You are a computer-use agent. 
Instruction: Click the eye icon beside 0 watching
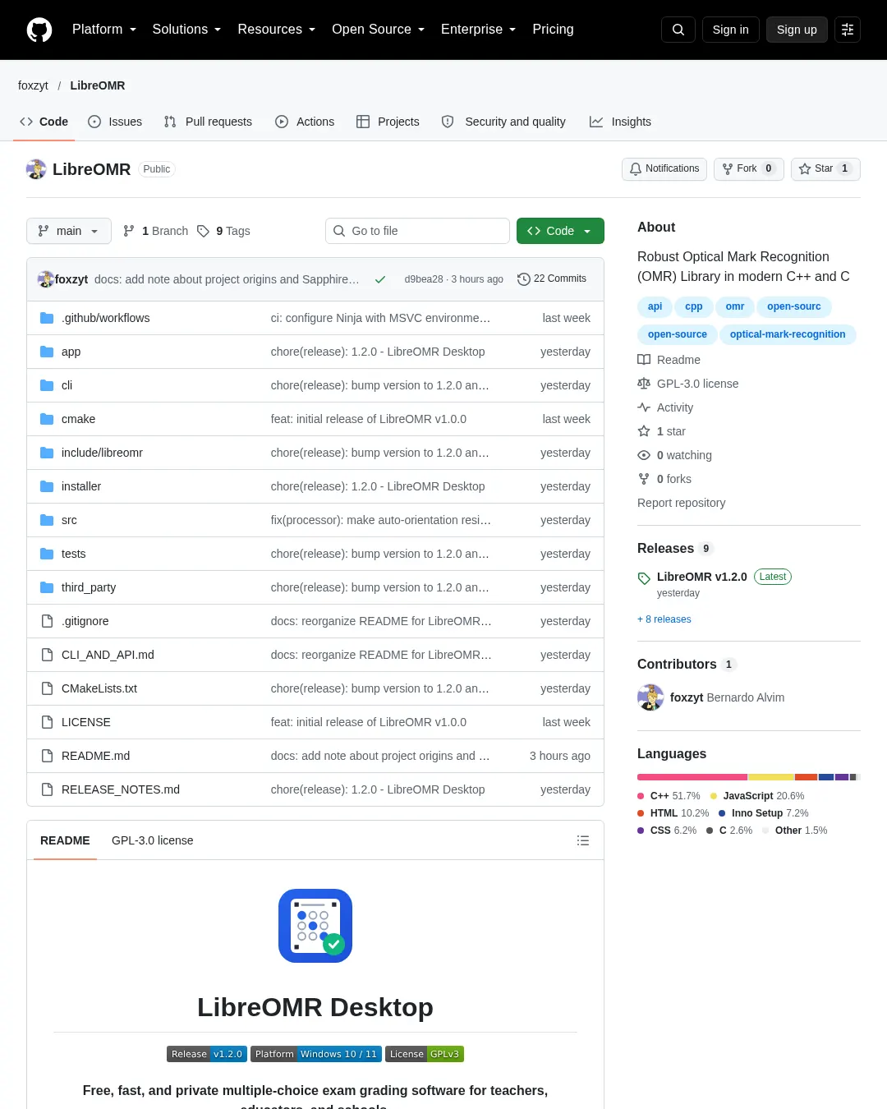pos(644,455)
